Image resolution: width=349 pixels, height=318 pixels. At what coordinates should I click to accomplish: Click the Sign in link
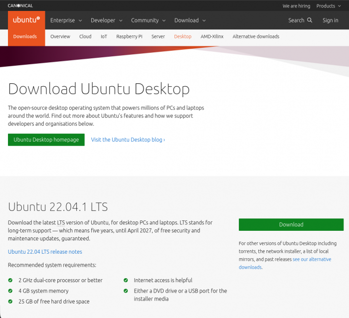click(x=330, y=20)
